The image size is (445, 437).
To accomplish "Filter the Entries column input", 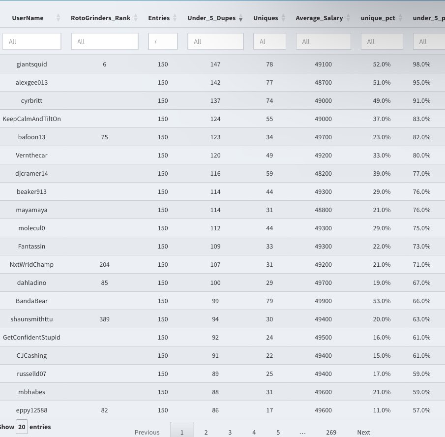I will [x=163, y=41].
